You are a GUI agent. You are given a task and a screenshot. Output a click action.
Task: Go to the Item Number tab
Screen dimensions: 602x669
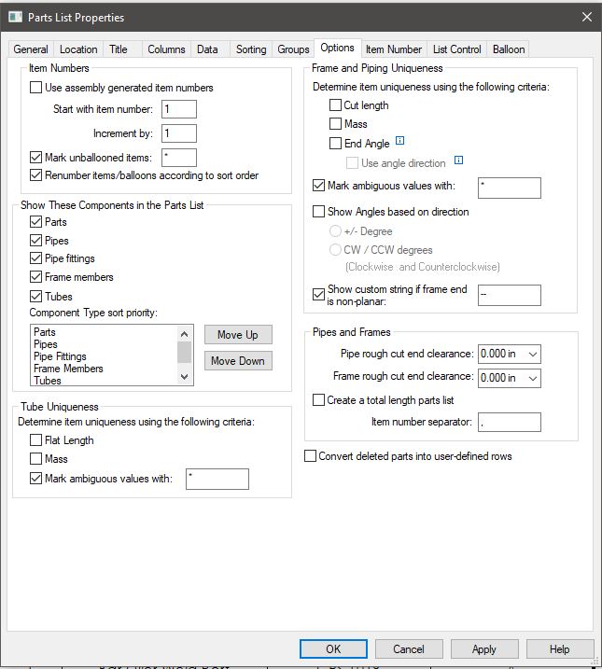pyautogui.click(x=393, y=49)
